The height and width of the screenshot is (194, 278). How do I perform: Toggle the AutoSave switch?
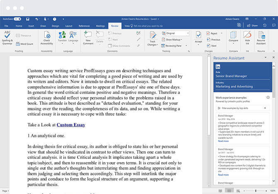coord(17,19)
